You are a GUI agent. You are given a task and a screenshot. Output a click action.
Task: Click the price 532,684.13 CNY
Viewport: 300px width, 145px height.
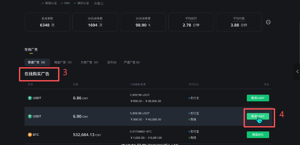pos(87,135)
